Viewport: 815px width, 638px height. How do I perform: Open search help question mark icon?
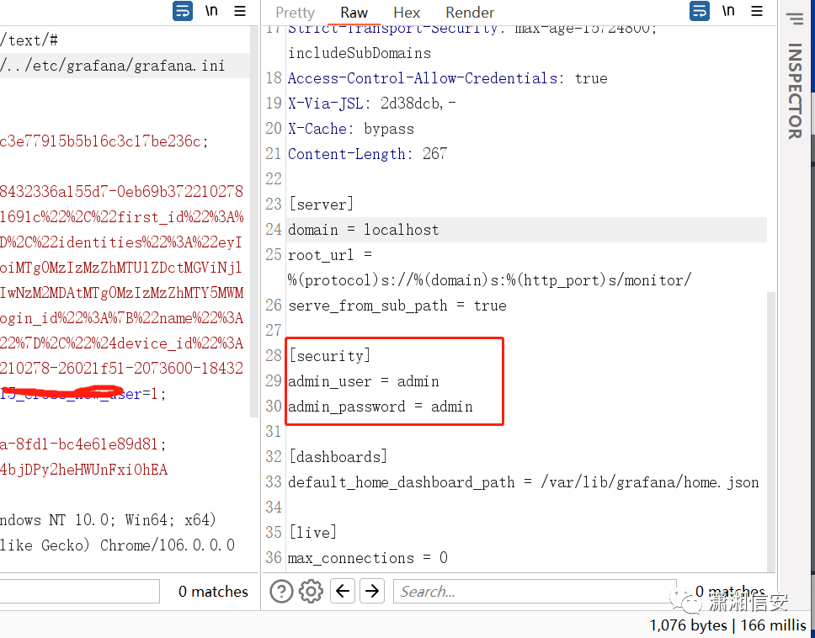click(281, 591)
